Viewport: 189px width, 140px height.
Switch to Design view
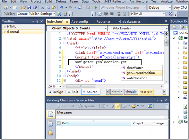56,92
